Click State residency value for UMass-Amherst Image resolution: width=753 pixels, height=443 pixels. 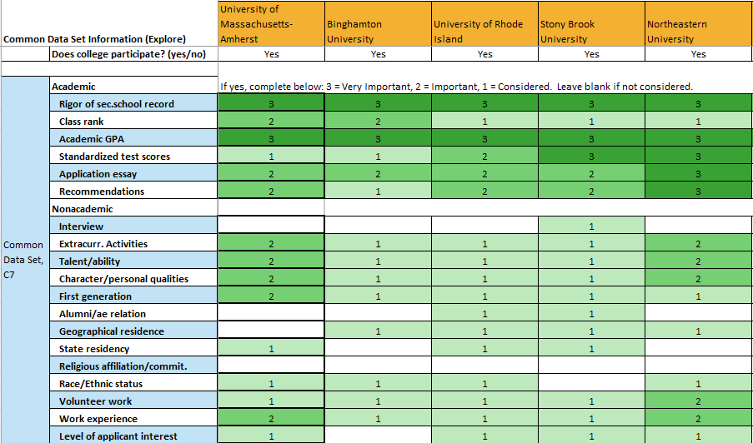(x=271, y=349)
